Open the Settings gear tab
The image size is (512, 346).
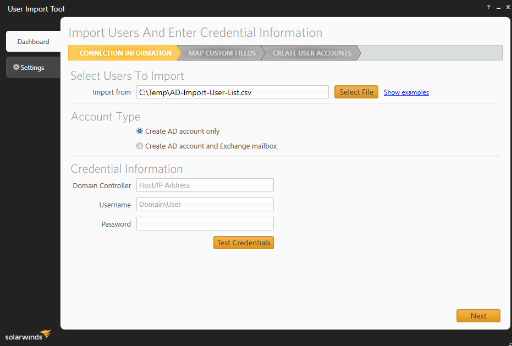34,67
